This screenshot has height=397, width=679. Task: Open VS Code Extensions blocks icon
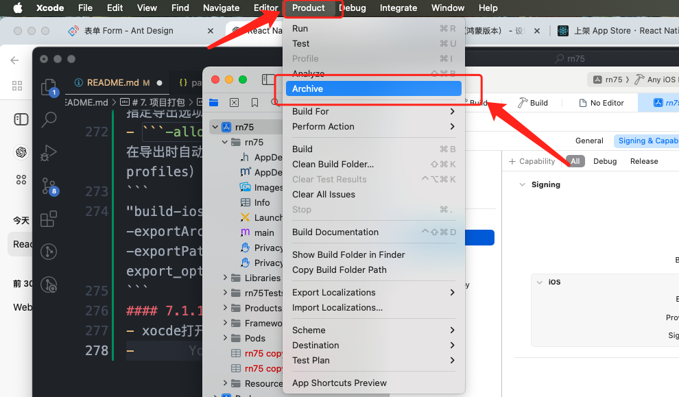(49, 219)
